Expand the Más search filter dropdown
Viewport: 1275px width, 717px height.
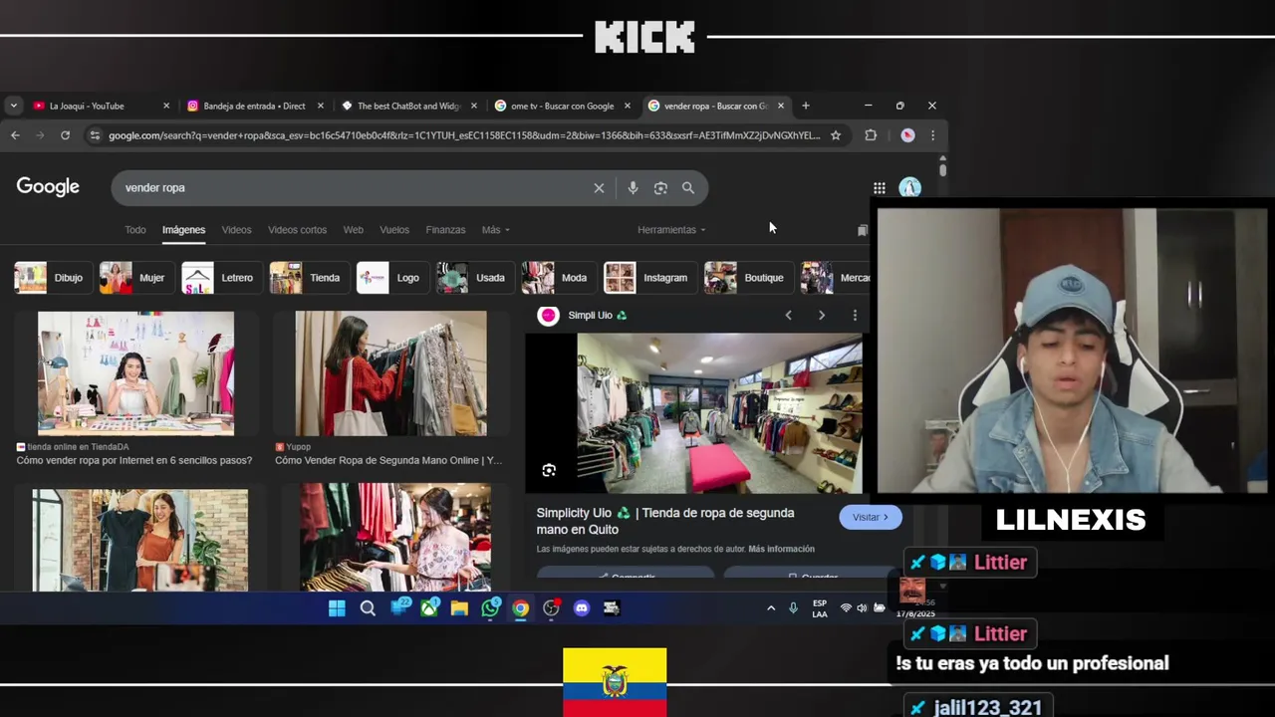(495, 230)
